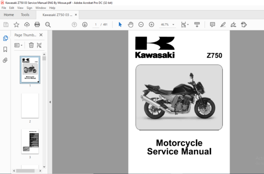Viewport: 264px width, 174px height.
Task: Select the arrow selection tool
Action: coord(120,25)
